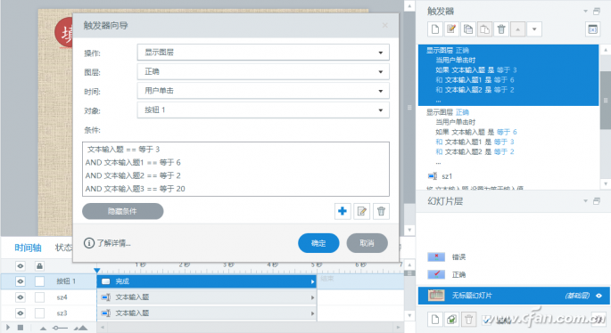Hide the sz3 object using its eye icon

[x=21, y=313]
